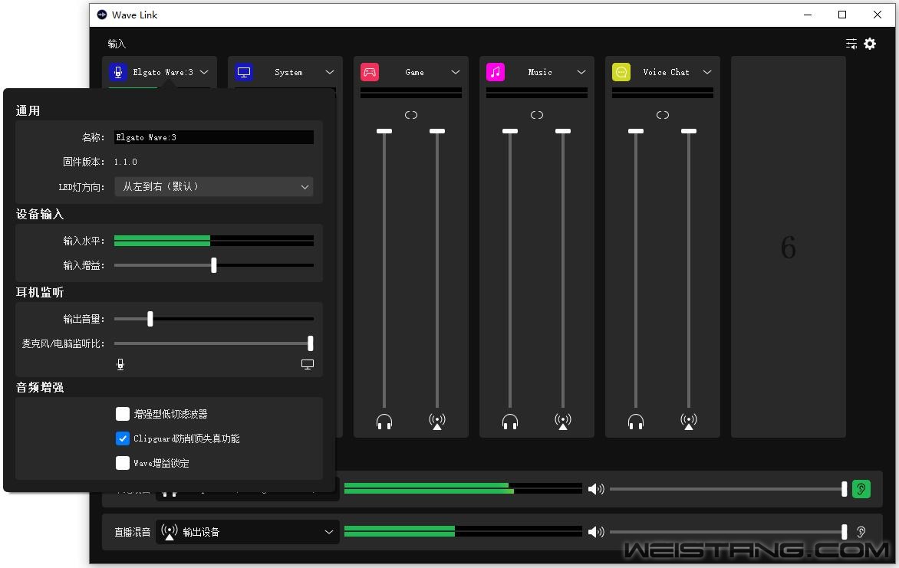
Task: Click the 输入 section label
Action: [x=117, y=44]
